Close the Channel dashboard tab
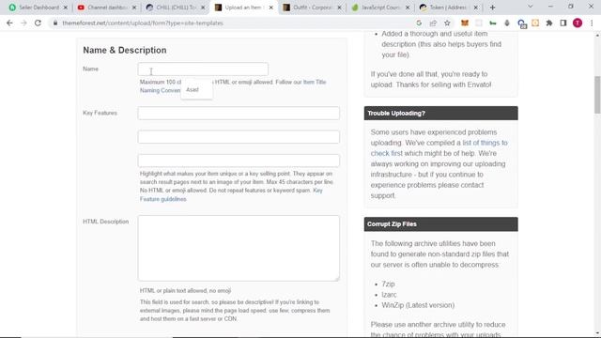The width and height of the screenshot is (601, 338). (134, 8)
